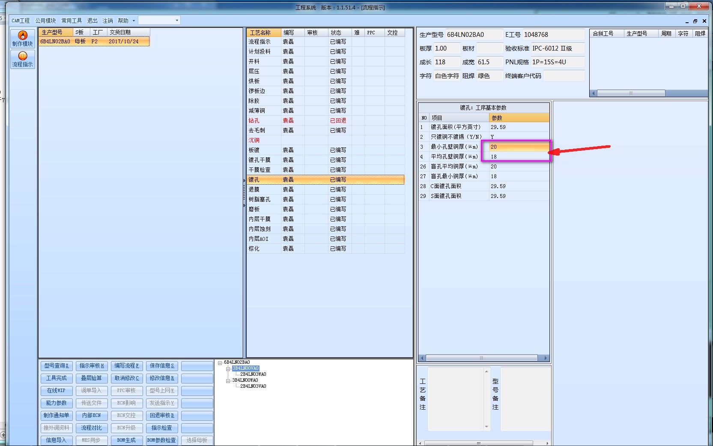Select tree item 3B4LN00WA0
Screen dimensions: 713x446
pyautogui.click(x=245, y=380)
